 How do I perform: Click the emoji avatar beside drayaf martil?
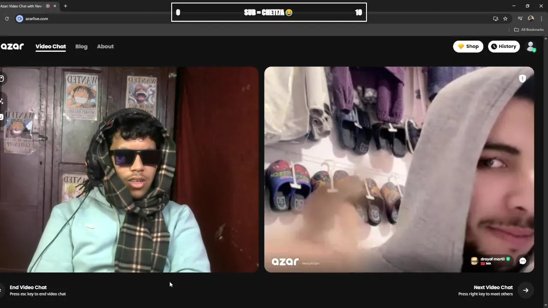[474, 261]
